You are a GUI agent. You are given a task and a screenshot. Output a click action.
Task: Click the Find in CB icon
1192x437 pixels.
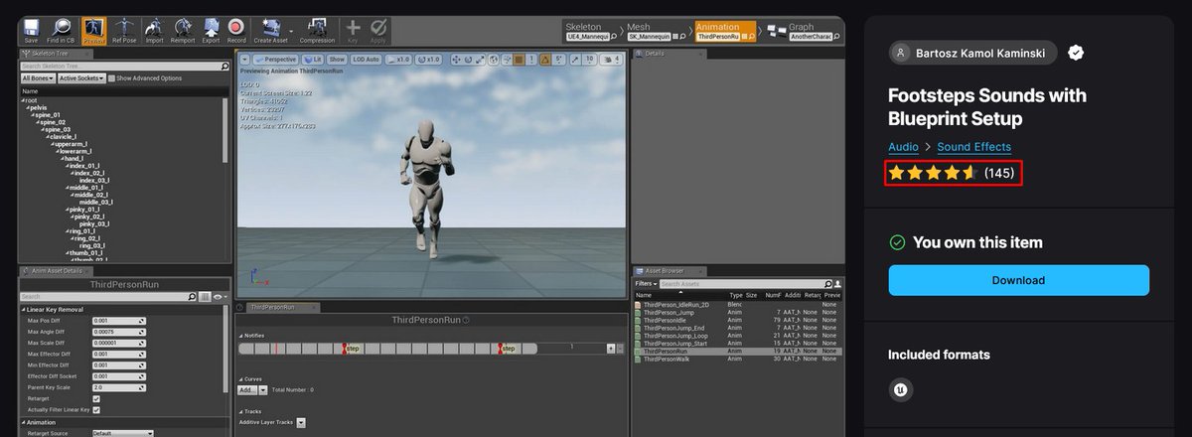pos(62,30)
